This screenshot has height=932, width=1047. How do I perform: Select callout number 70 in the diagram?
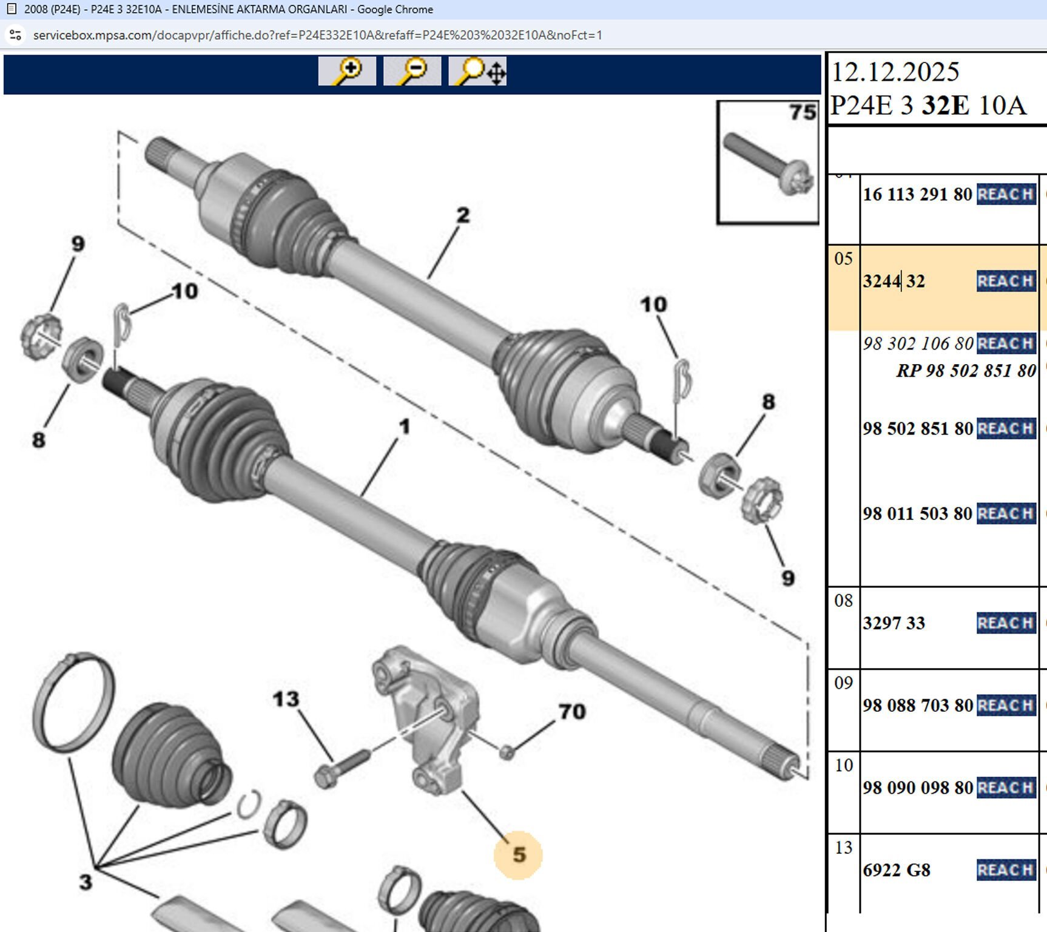[571, 711]
